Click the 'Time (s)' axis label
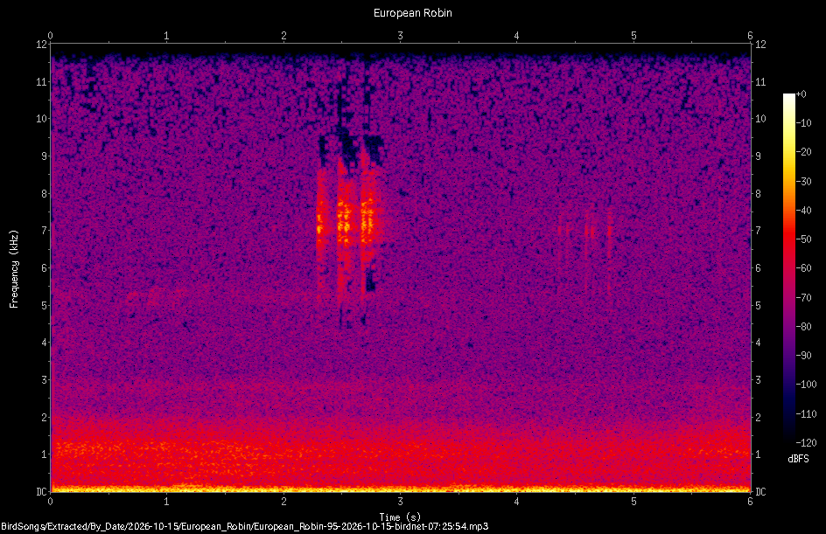Viewport: 826px width, 534px height. coord(400,517)
